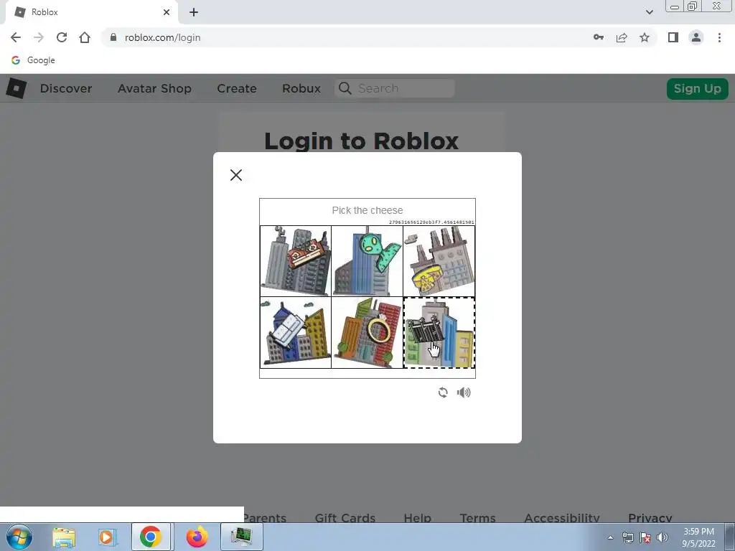Open the Action Center flag icon
This screenshot has height=551, width=735.
(x=645, y=537)
